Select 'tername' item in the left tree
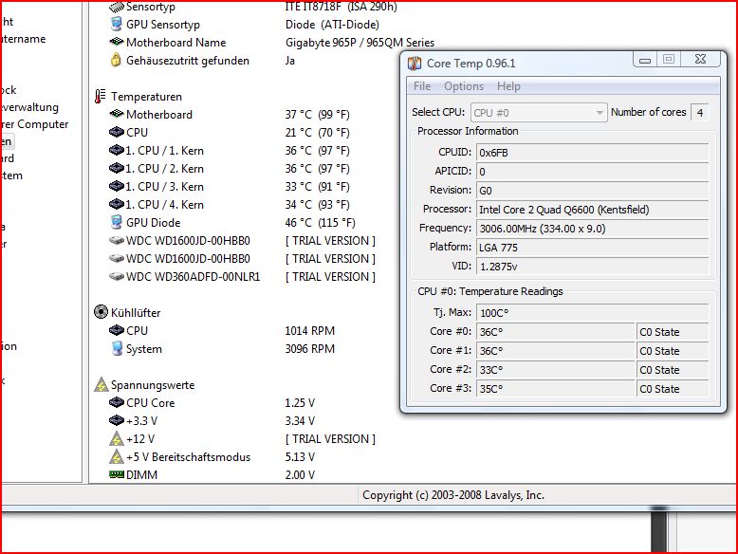This screenshot has height=554, width=738. [x=24, y=39]
